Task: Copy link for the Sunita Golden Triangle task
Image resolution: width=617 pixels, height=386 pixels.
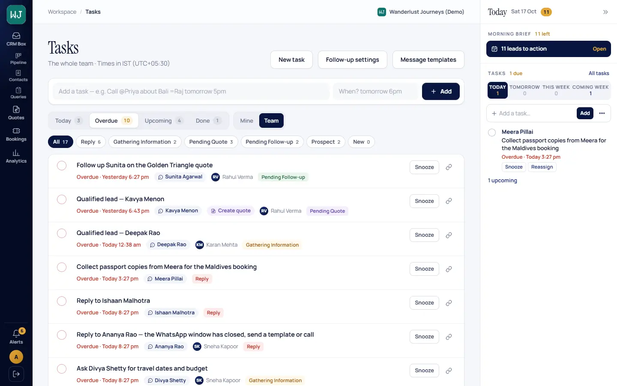Action: pos(449,167)
